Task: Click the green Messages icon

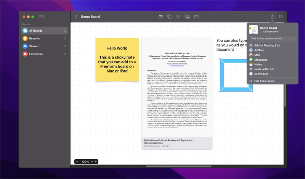Action: [251, 60]
